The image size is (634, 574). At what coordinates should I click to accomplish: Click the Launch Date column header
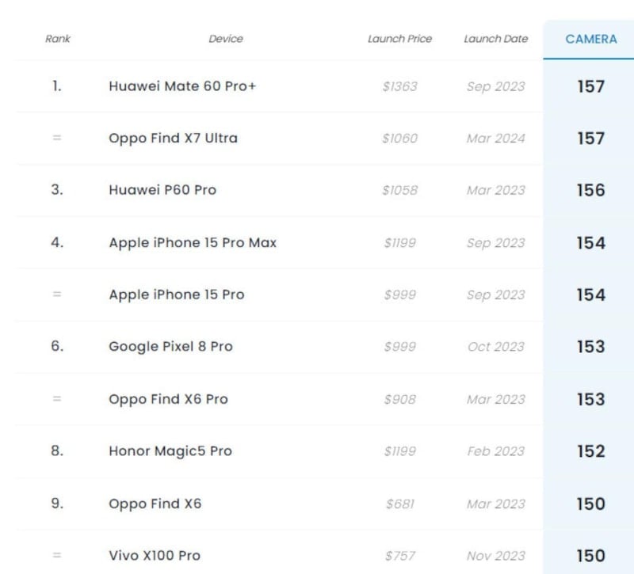[x=495, y=39]
